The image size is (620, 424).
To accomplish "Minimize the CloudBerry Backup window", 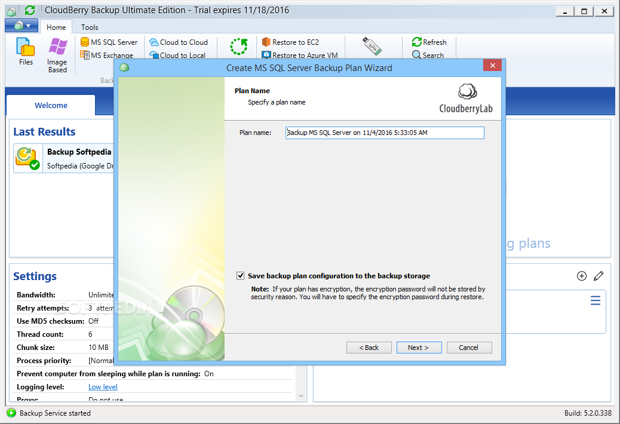I will click(x=566, y=11).
